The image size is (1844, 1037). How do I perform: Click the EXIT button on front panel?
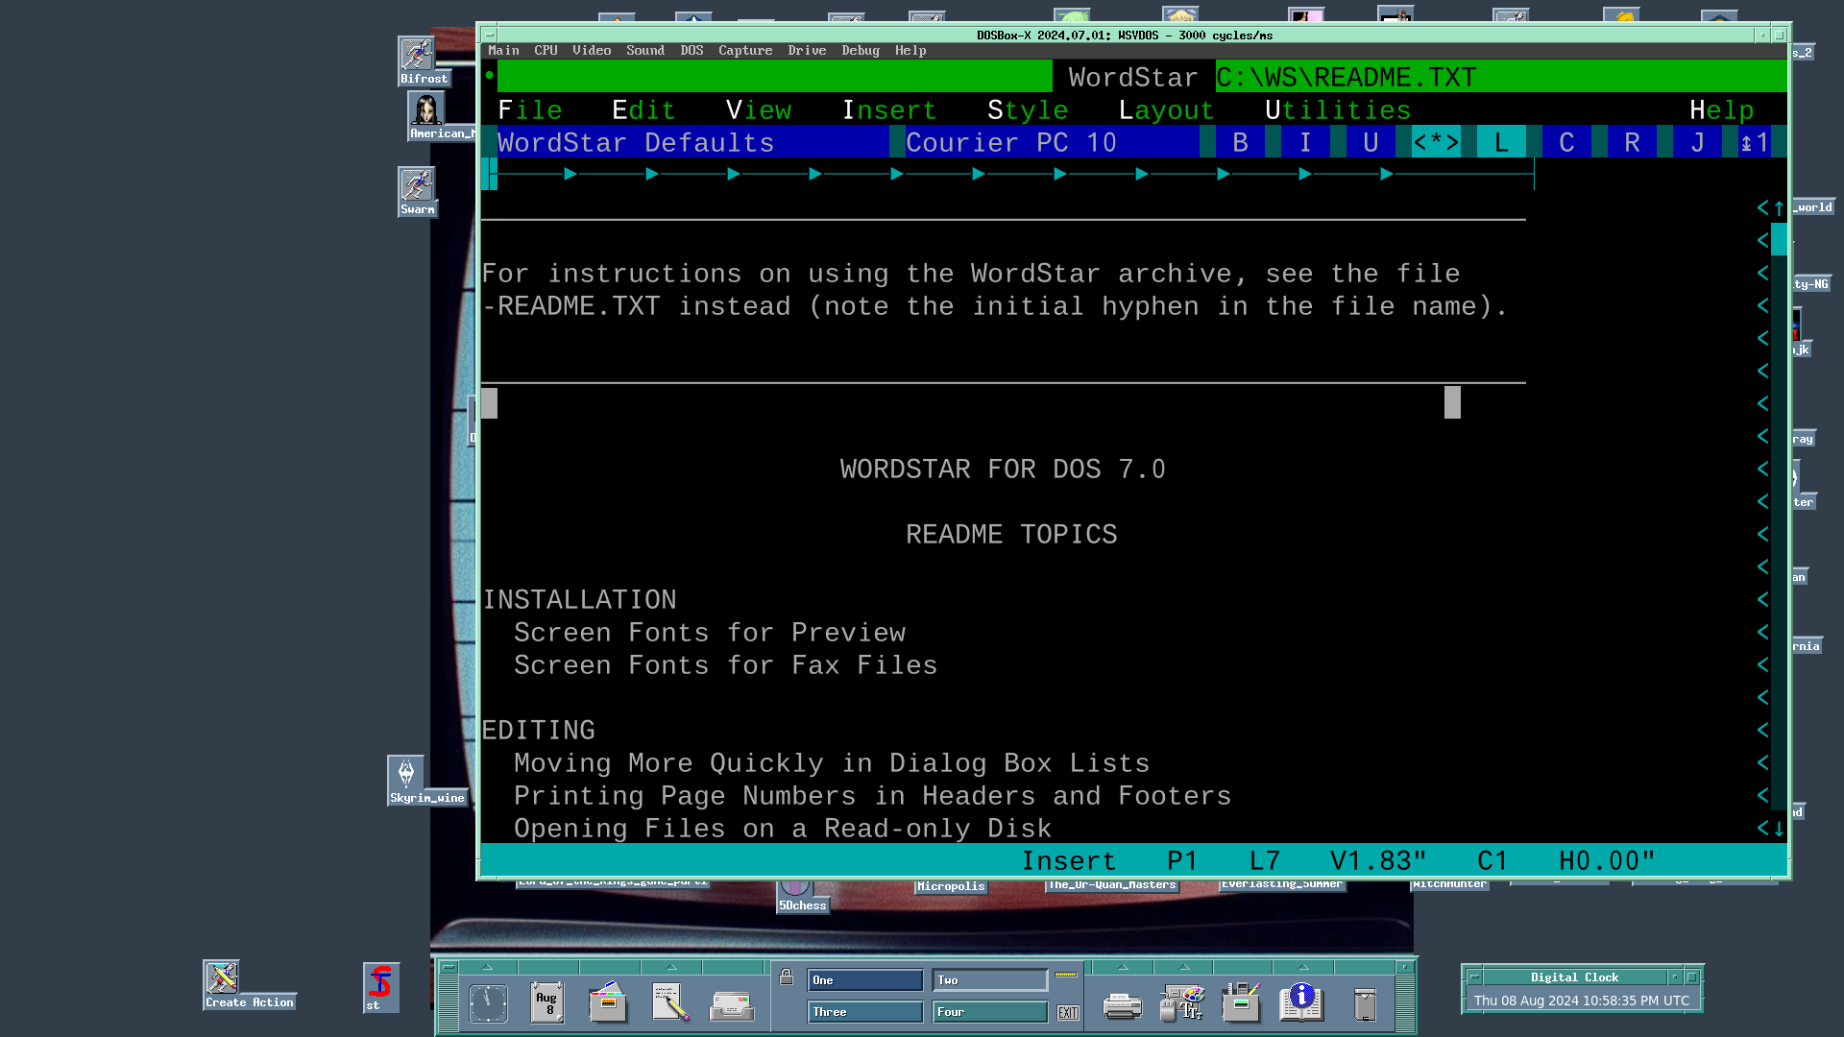click(x=1068, y=1013)
